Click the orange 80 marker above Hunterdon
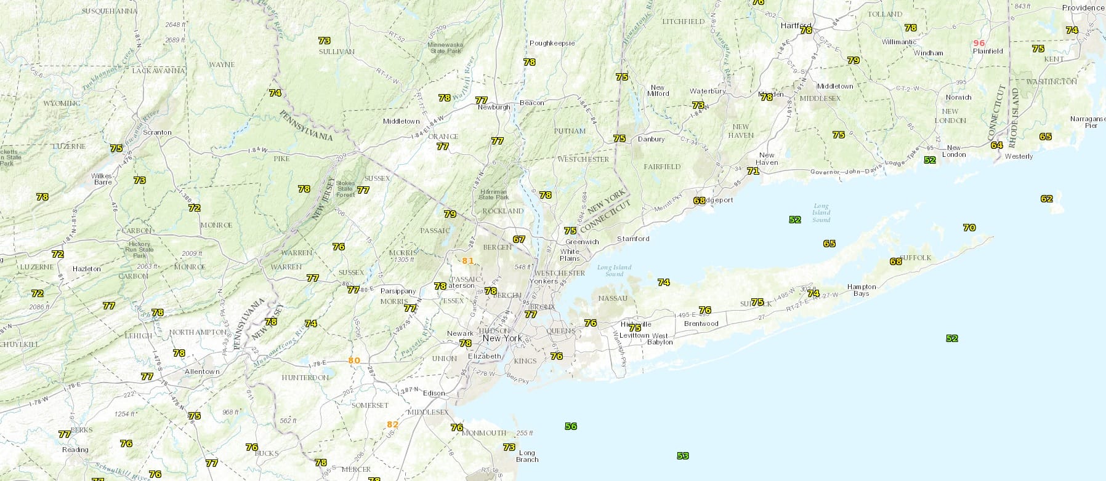Viewport: 1106px width, 481px height. click(x=353, y=360)
